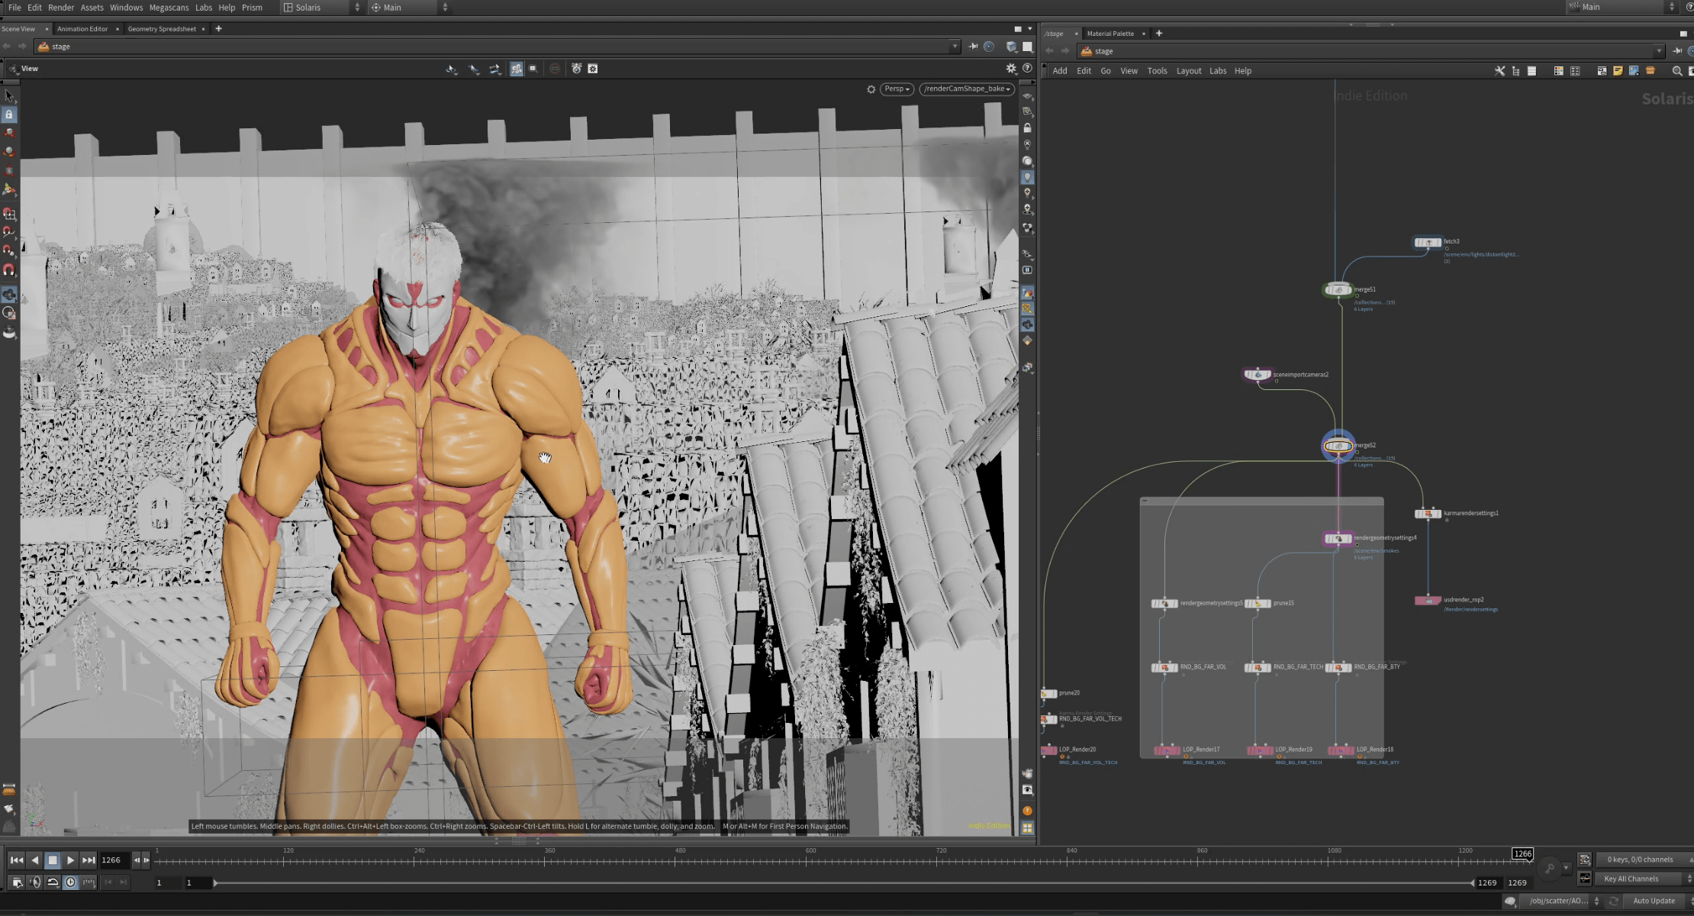Show the network list mode icon

click(1531, 71)
